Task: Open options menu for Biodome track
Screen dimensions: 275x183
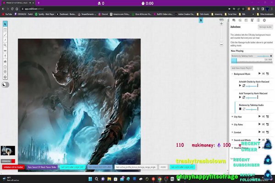Action: 258,109
